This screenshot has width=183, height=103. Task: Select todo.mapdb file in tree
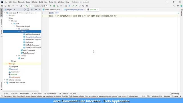click(15, 77)
